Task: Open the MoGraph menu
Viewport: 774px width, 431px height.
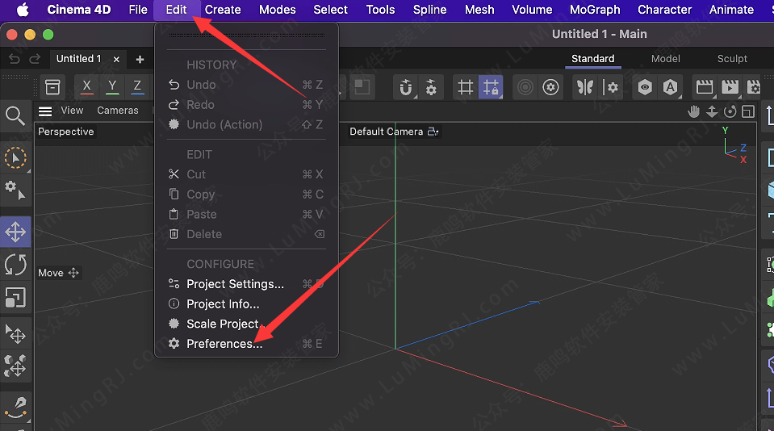Action: (x=595, y=10)
